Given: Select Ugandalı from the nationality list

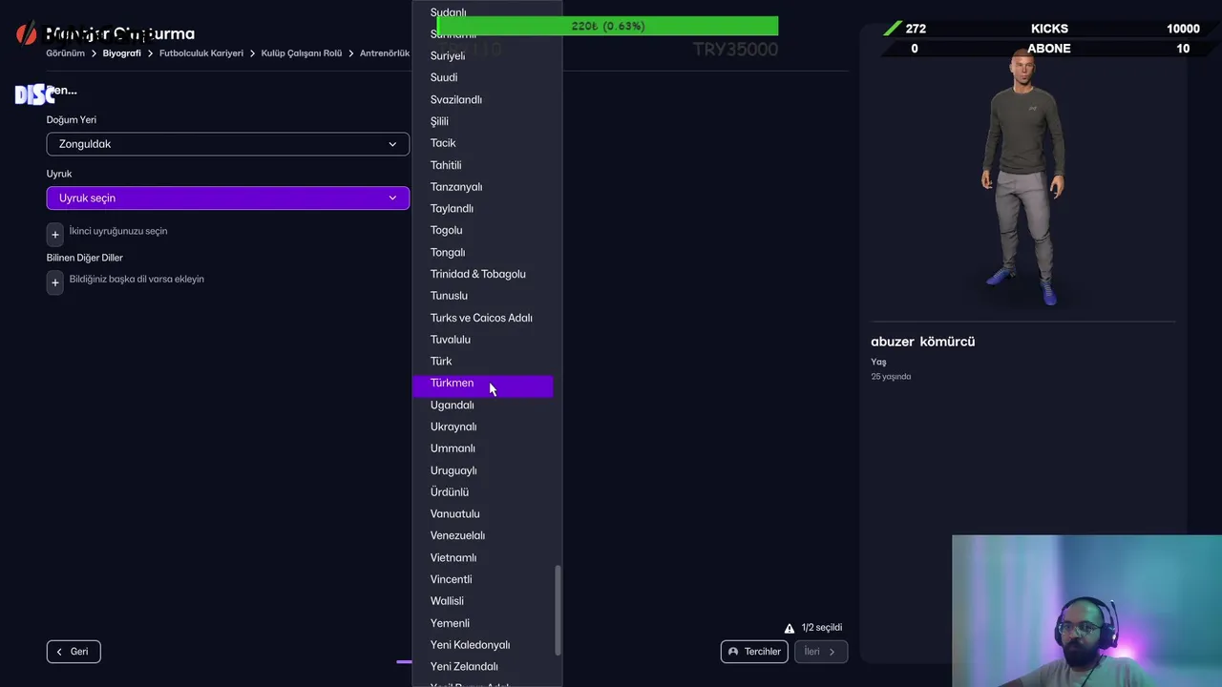Looking at the screenshot, I should coord(482,405).
